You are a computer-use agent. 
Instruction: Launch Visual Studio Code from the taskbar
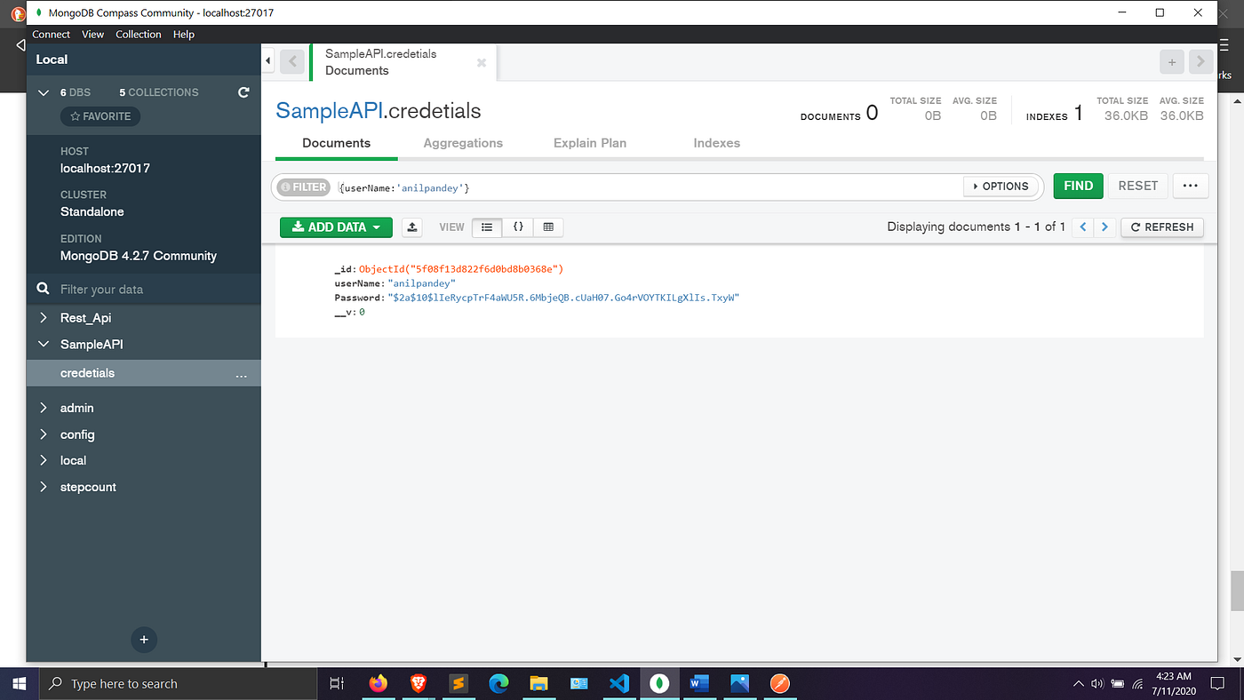coord(618,683)
